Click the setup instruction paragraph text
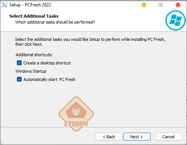This screenshot has height=145, width=187. (x=90, y=42)
